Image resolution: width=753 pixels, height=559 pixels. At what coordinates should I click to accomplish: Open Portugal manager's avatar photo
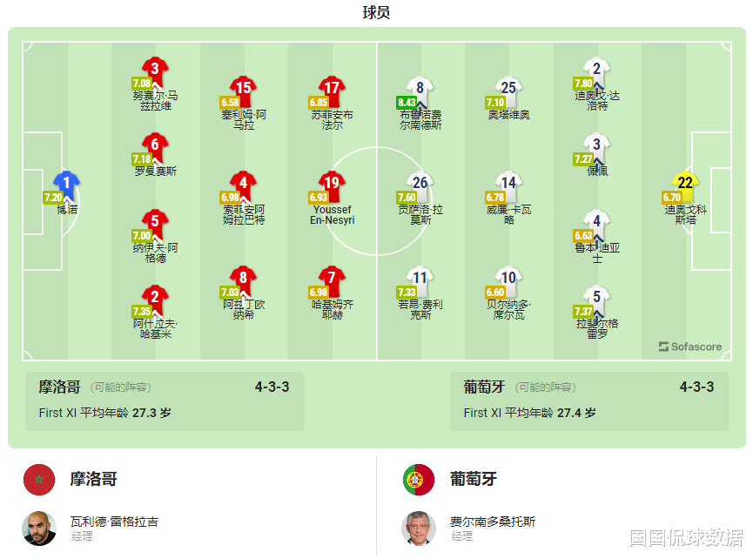coord(419,528)
